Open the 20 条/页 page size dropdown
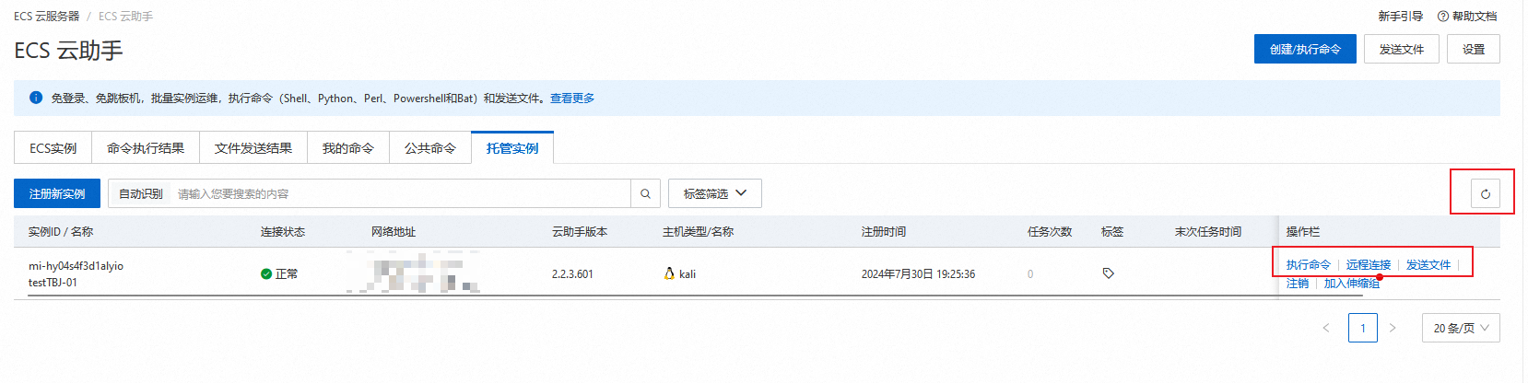This screenshot has width=1528, height=383. click(1461, 328)
